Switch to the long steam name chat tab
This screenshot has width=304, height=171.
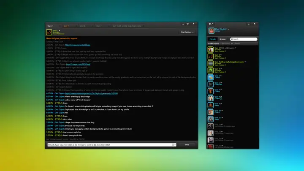pos(128,26)
